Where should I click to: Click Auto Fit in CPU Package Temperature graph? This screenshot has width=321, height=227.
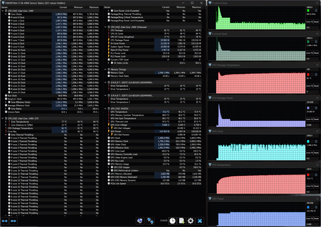(x=309, y=86)
